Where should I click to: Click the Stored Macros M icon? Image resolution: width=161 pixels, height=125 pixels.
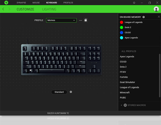125,105
